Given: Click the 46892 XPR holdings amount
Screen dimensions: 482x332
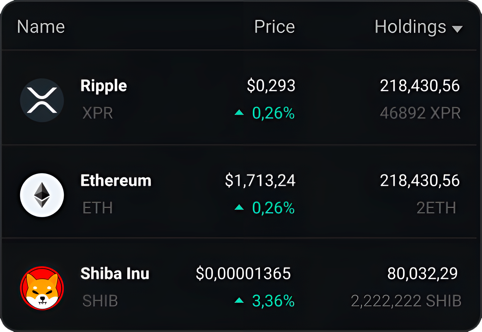Looking at the screenshot, I should coord(420,113).
